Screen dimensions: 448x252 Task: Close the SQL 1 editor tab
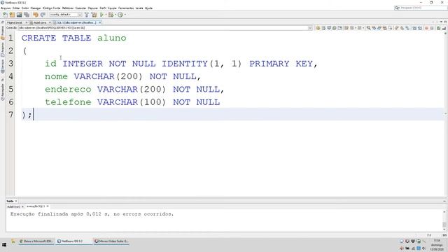tap(99, 22)
